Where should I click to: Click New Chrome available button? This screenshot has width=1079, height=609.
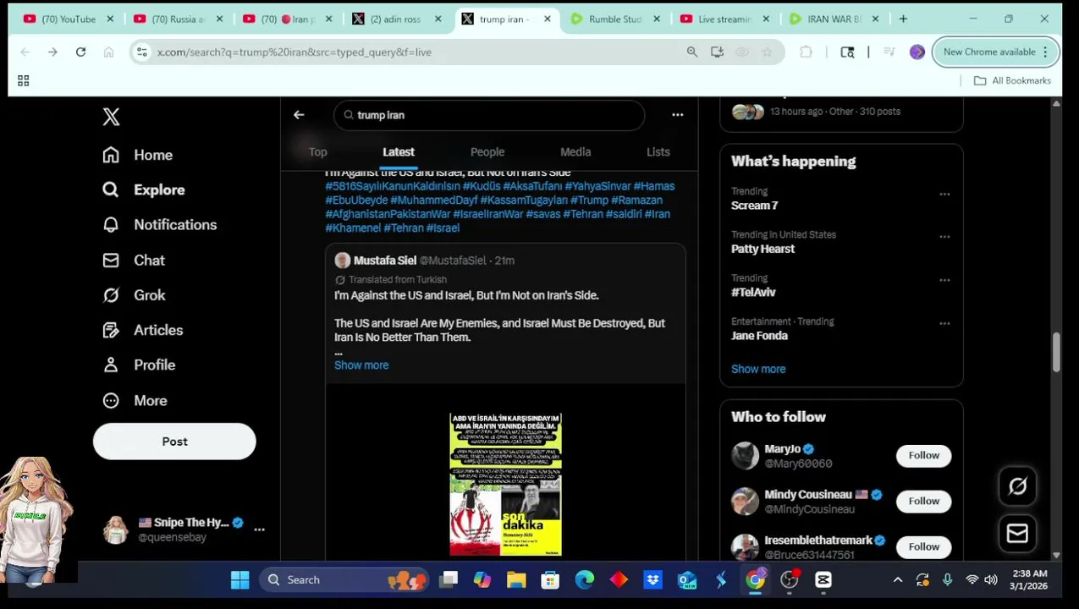[996, 52]
